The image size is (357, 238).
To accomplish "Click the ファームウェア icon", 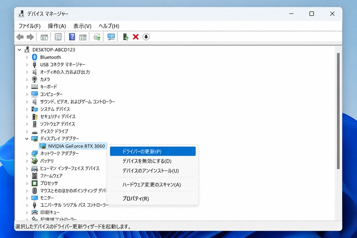I will click(34, 176).
